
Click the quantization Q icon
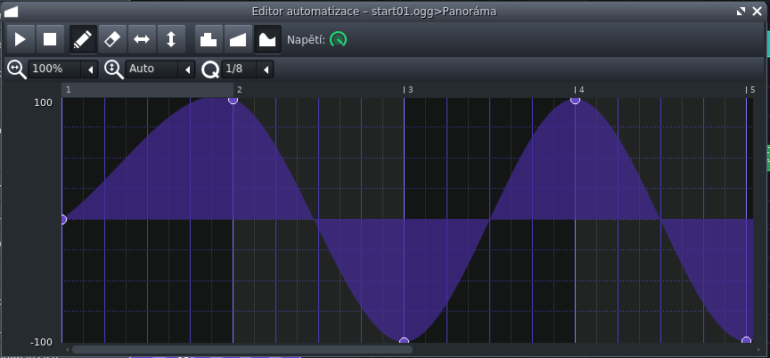click(210, 69)
